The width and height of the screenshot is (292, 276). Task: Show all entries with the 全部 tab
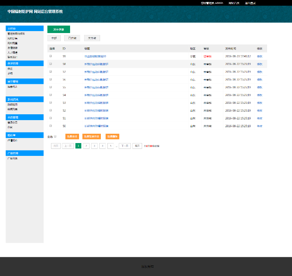click(54, 38)
